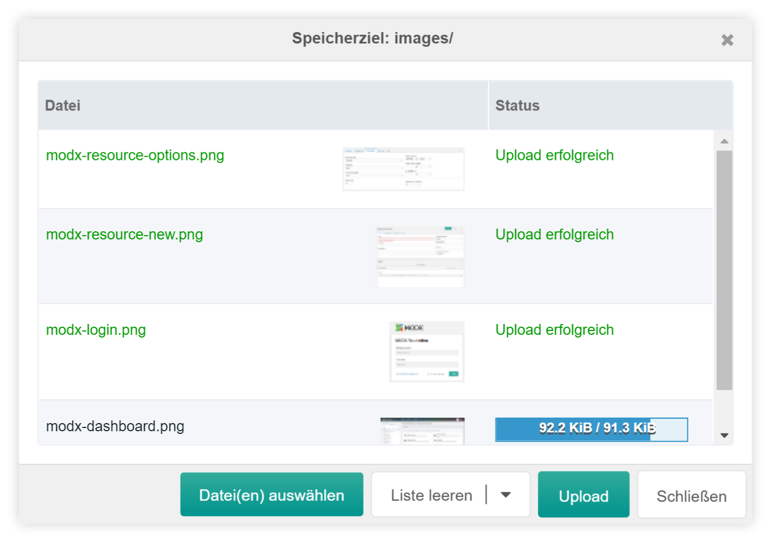Open the modx-resource-options.png file link
This screenshot has width=776, height=545.
[135, 155]
